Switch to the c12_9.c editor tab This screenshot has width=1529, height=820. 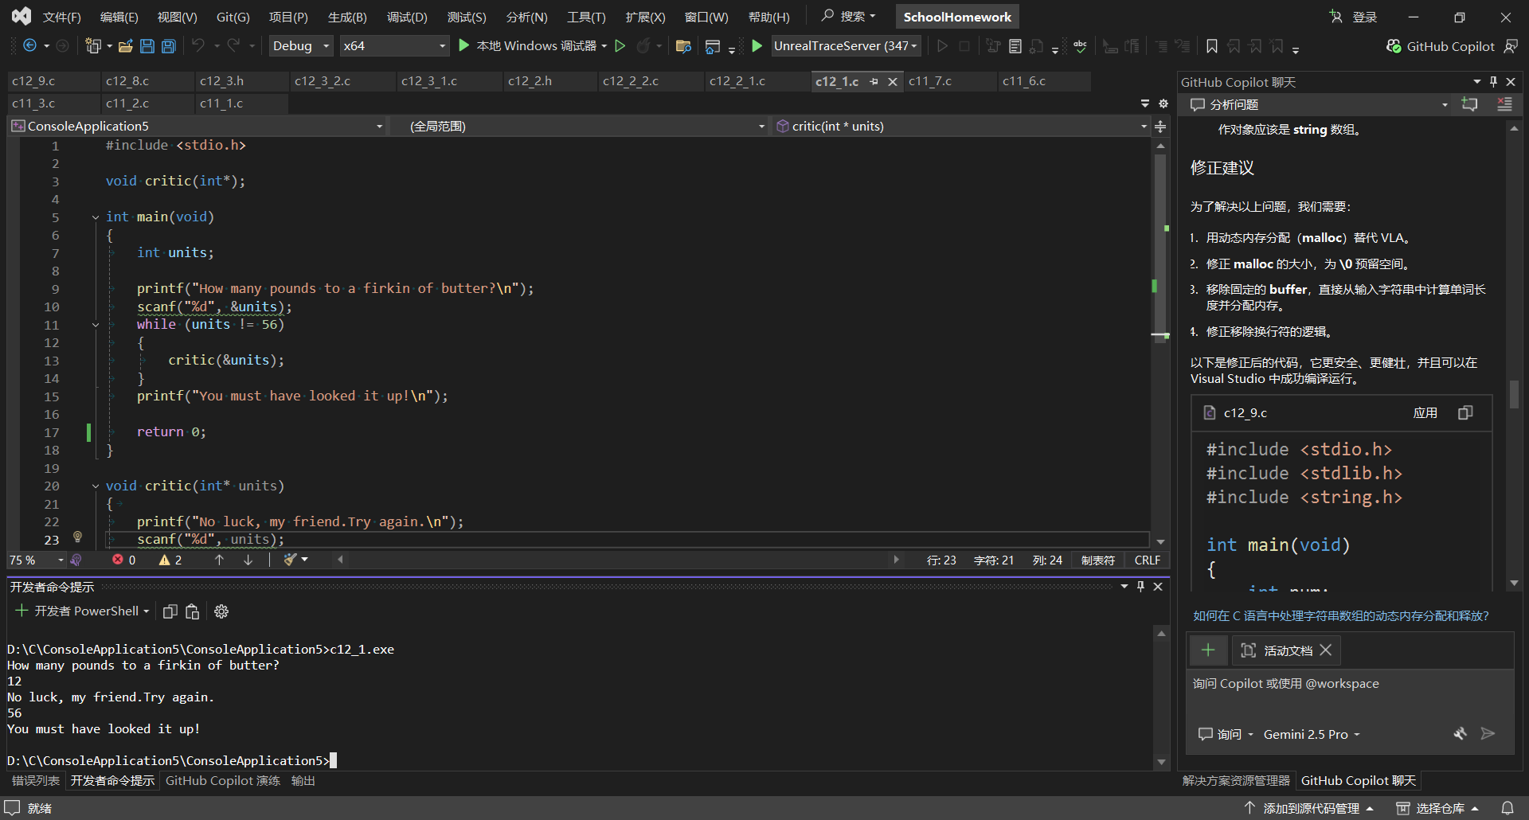tap(33, 81)
